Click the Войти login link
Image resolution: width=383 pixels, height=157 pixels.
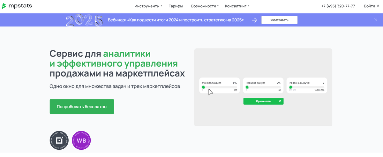tap(369, 6)
